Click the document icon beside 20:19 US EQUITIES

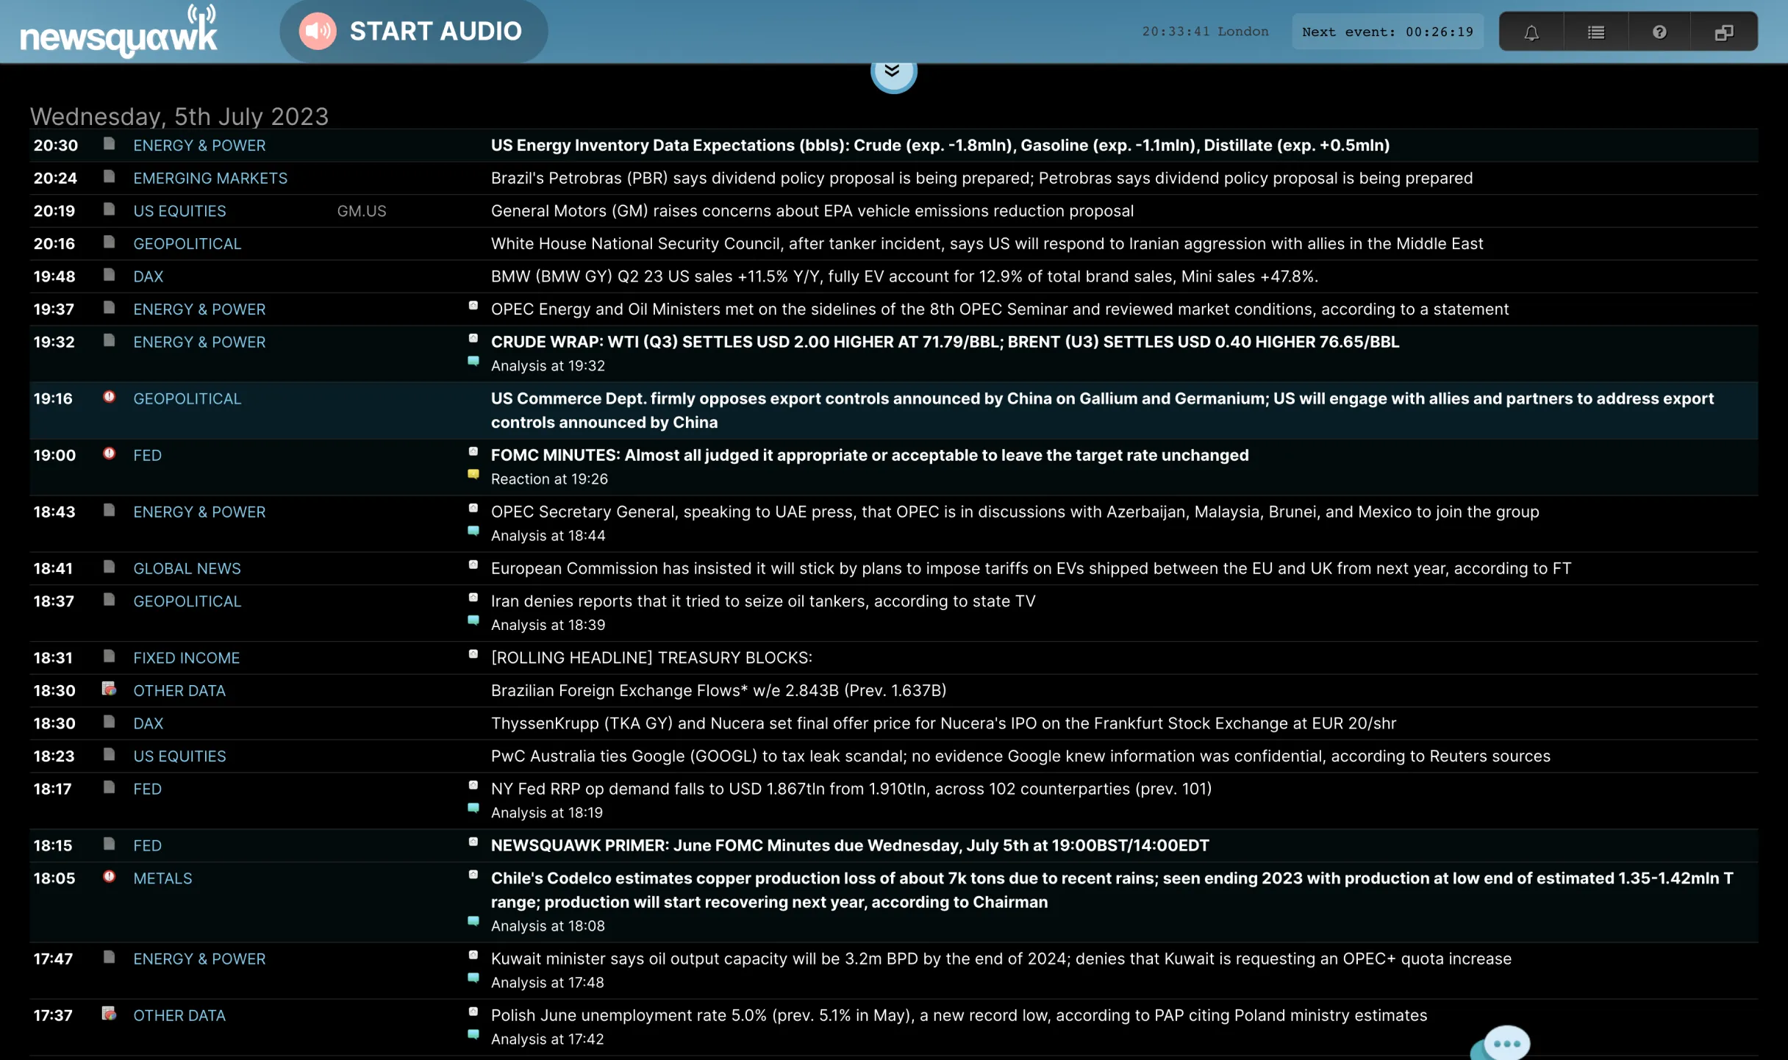[x=109, y=210]
